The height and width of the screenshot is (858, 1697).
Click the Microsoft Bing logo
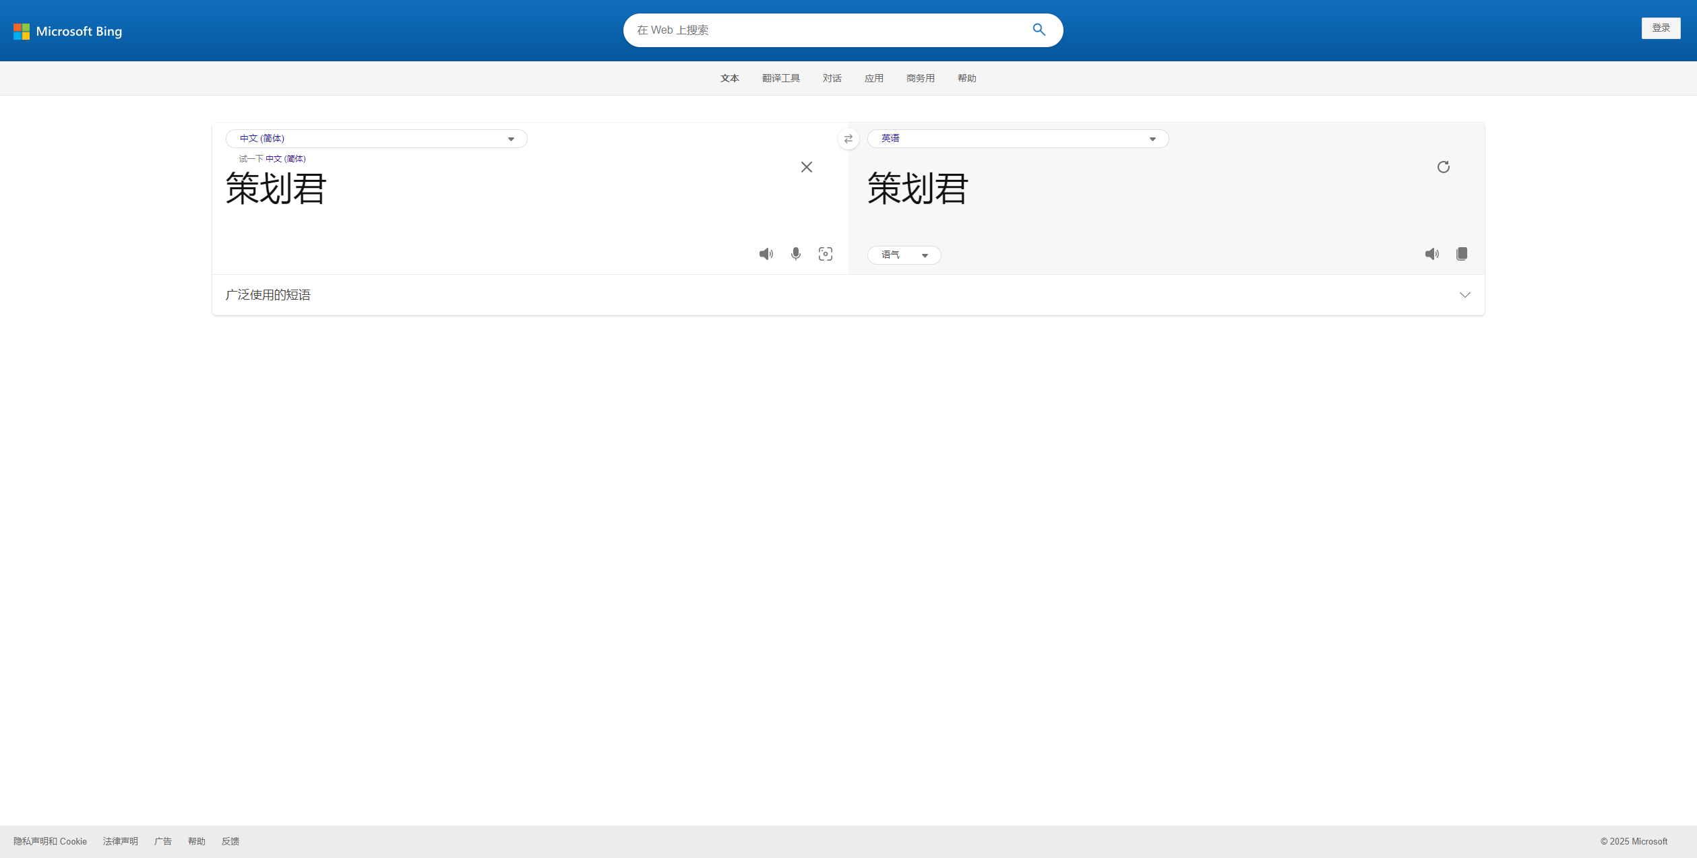coord(67,31)
